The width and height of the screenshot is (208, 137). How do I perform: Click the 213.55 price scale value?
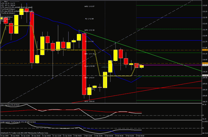coord(205,5)
